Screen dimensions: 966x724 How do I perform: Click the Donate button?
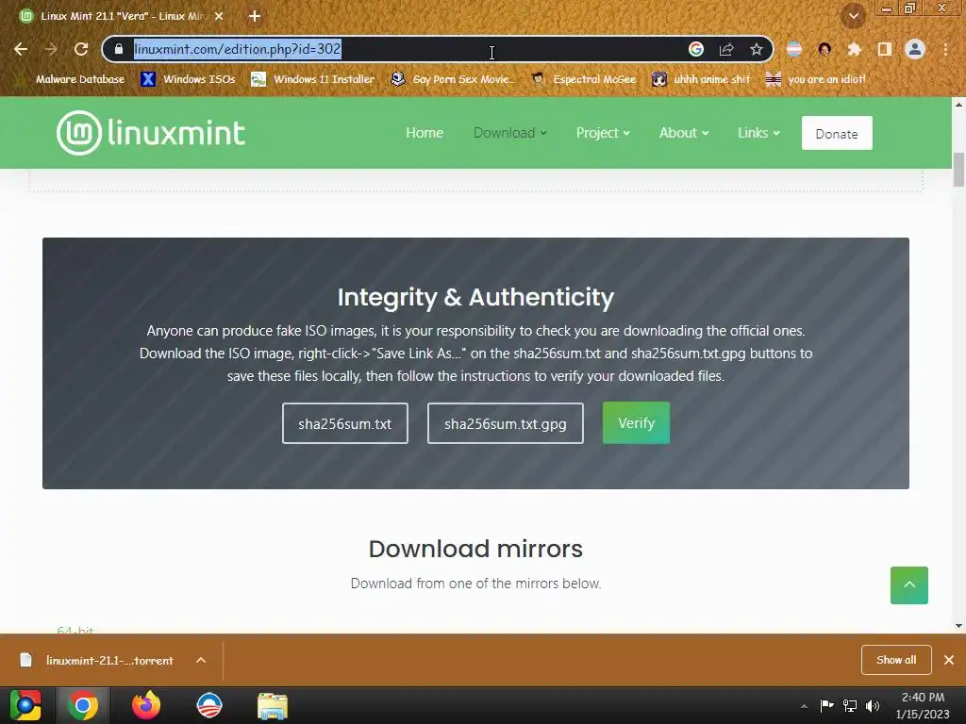click(837, 133)
